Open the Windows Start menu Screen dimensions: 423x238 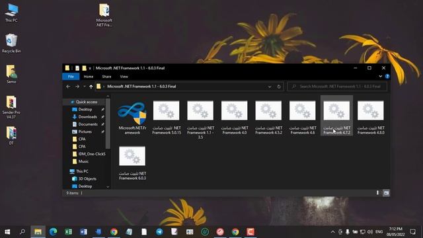pyautogui.click(x=7, y=232)
